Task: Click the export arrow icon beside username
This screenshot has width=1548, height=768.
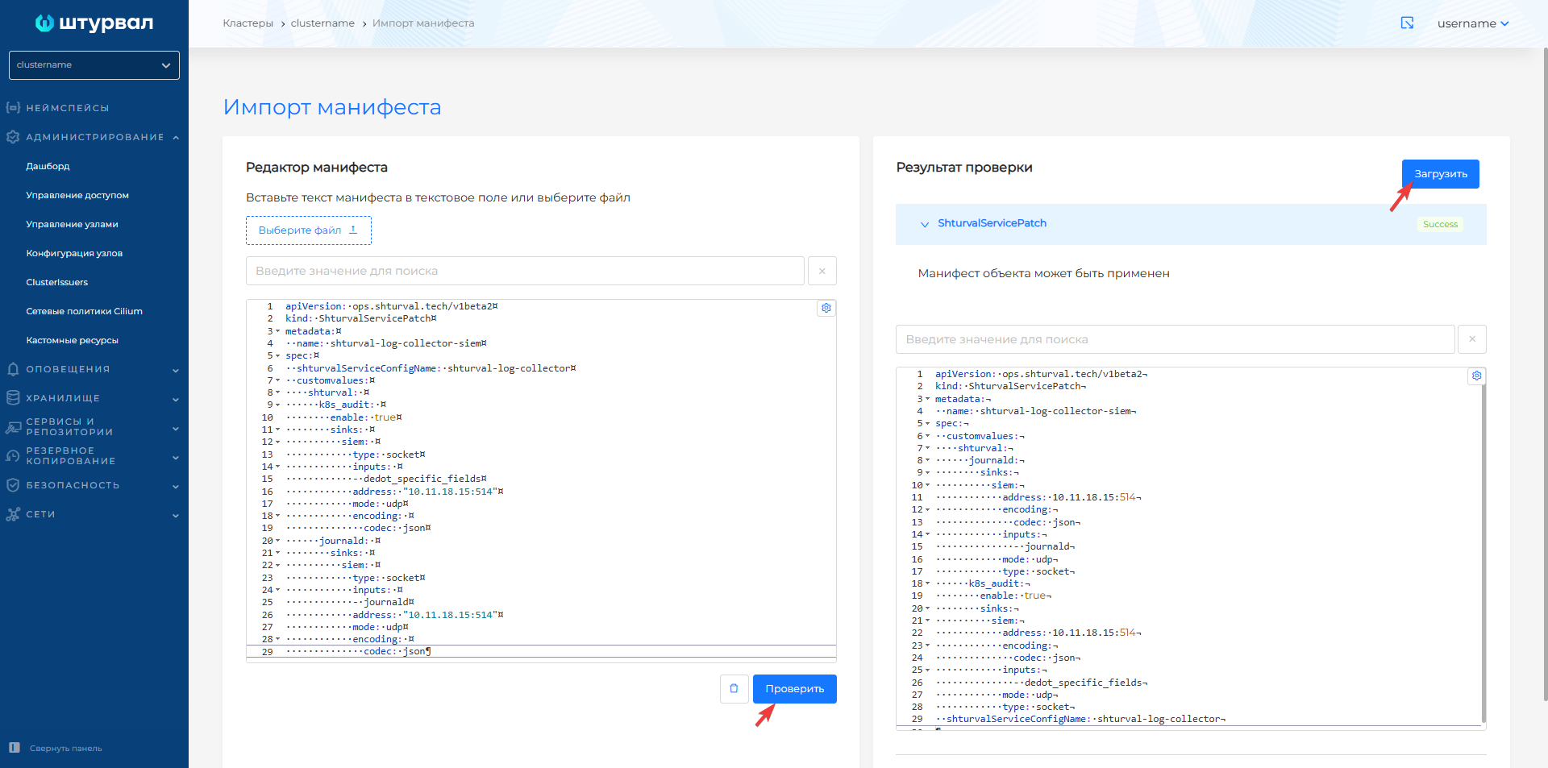Action: pyautogui.click(x=1407, y=23)
